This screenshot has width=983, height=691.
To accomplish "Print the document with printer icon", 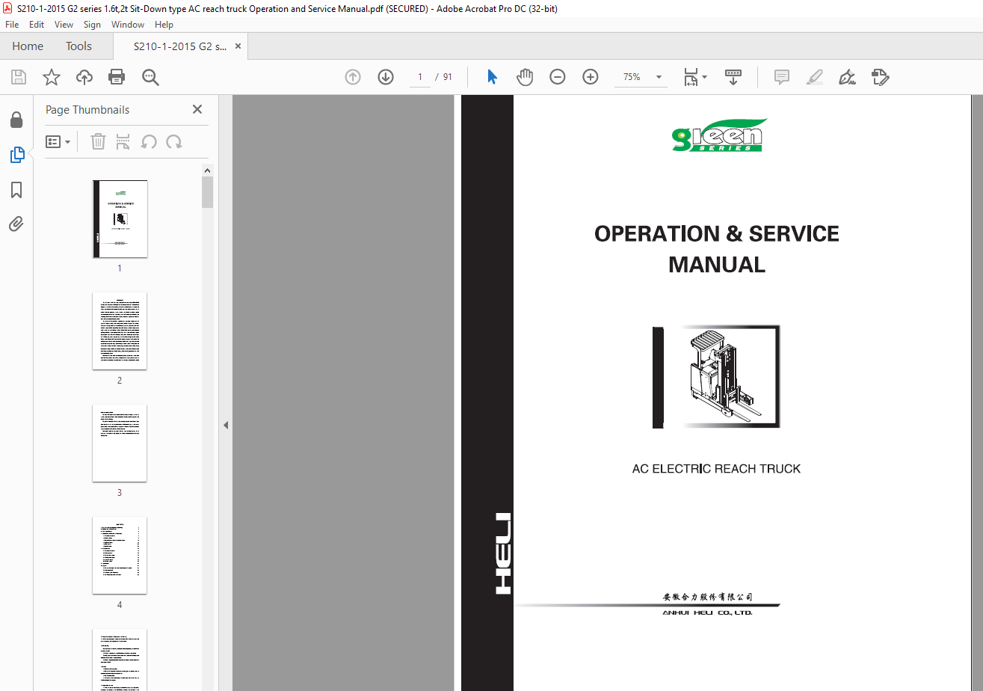I will pos(117,77).
